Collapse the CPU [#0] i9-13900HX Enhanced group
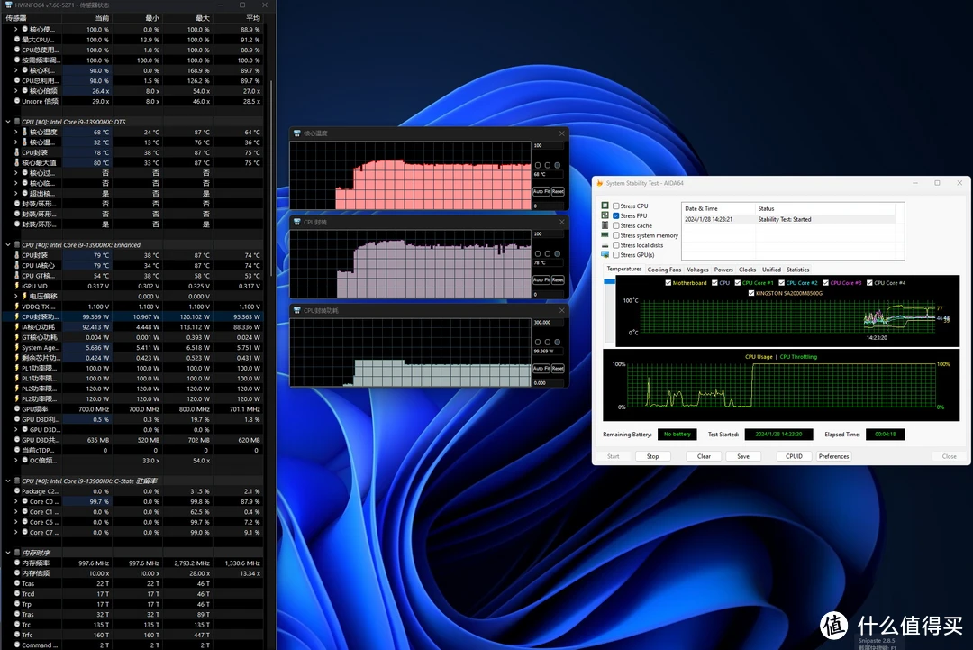Image resolution: width=973 pixels, height=650 pixels. click(7, 244)
